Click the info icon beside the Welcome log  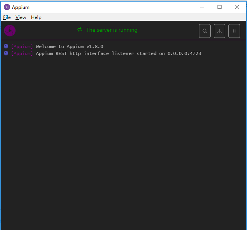point(6,46)
